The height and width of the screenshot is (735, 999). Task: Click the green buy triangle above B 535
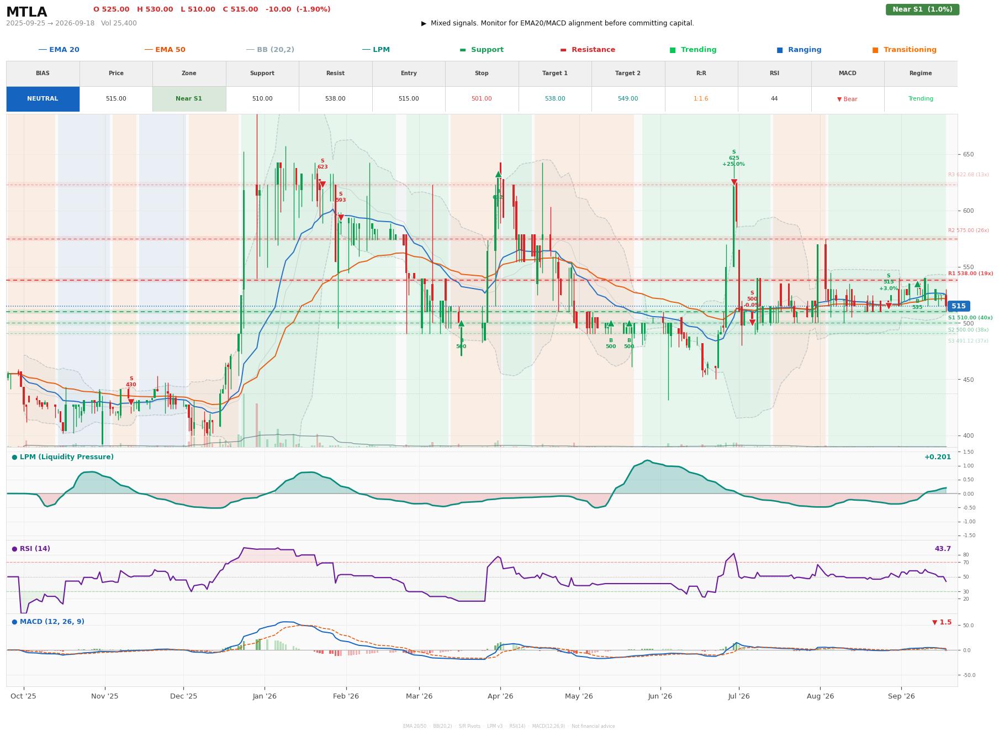pos(917,284)
